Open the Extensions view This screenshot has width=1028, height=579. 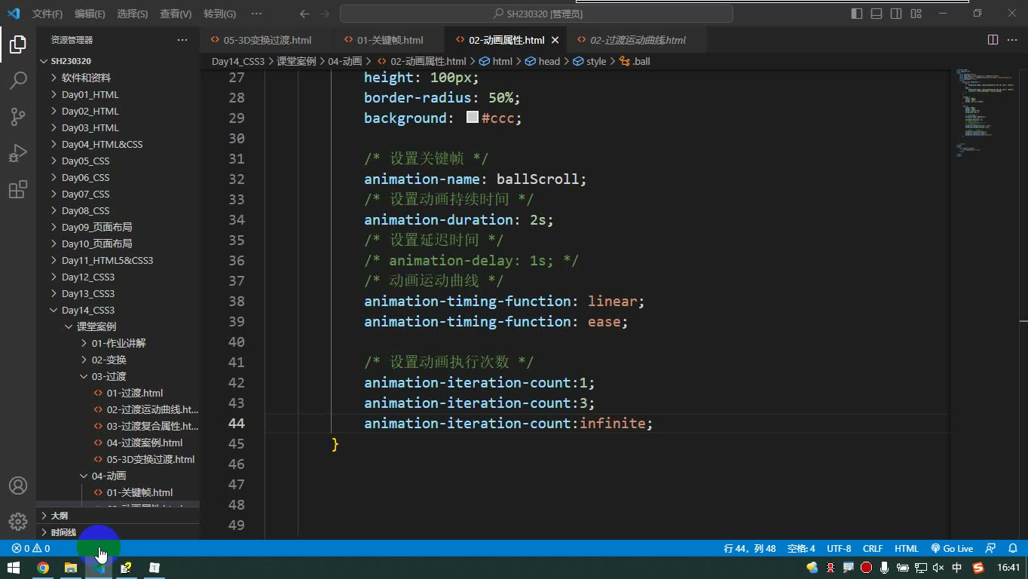point(18,189)
